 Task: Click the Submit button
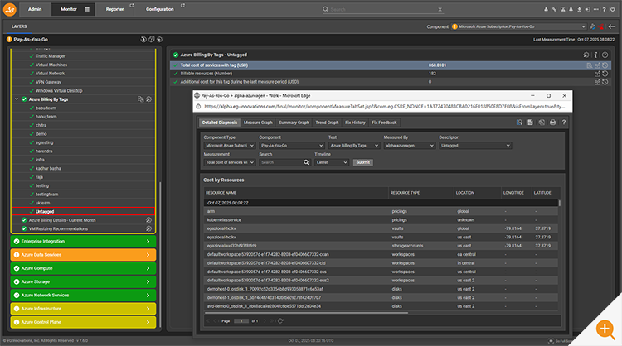[x=363, y=162]
